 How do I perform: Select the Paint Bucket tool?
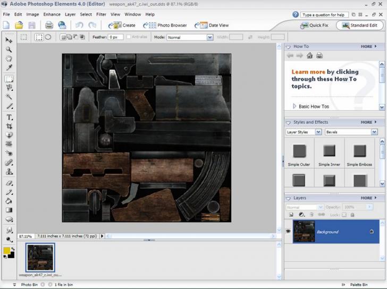click(x=9, y=201)
